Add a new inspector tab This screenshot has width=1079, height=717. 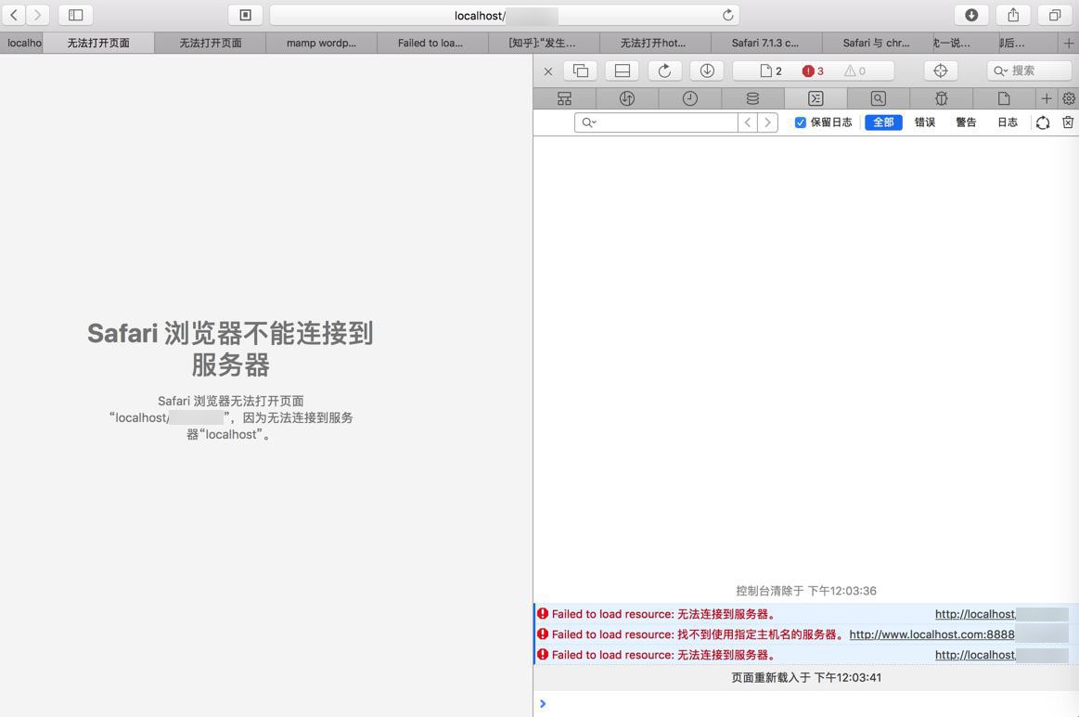pyautogui.click(x=1046, y=98)
